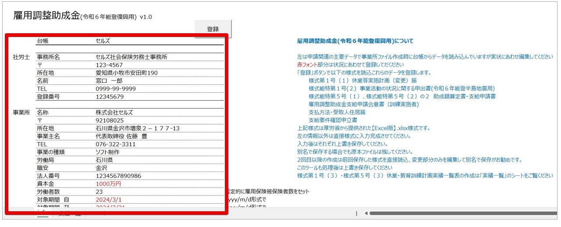Click 雇用調整助成金支給申請合意書（訓練実施者）
The image size is (561, 227).
click(364, 104)
